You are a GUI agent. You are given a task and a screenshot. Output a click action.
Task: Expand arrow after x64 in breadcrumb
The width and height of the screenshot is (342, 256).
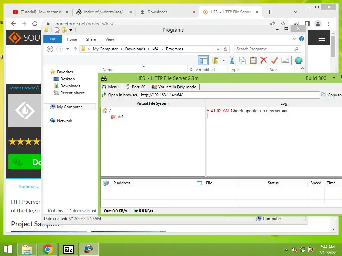162,49
